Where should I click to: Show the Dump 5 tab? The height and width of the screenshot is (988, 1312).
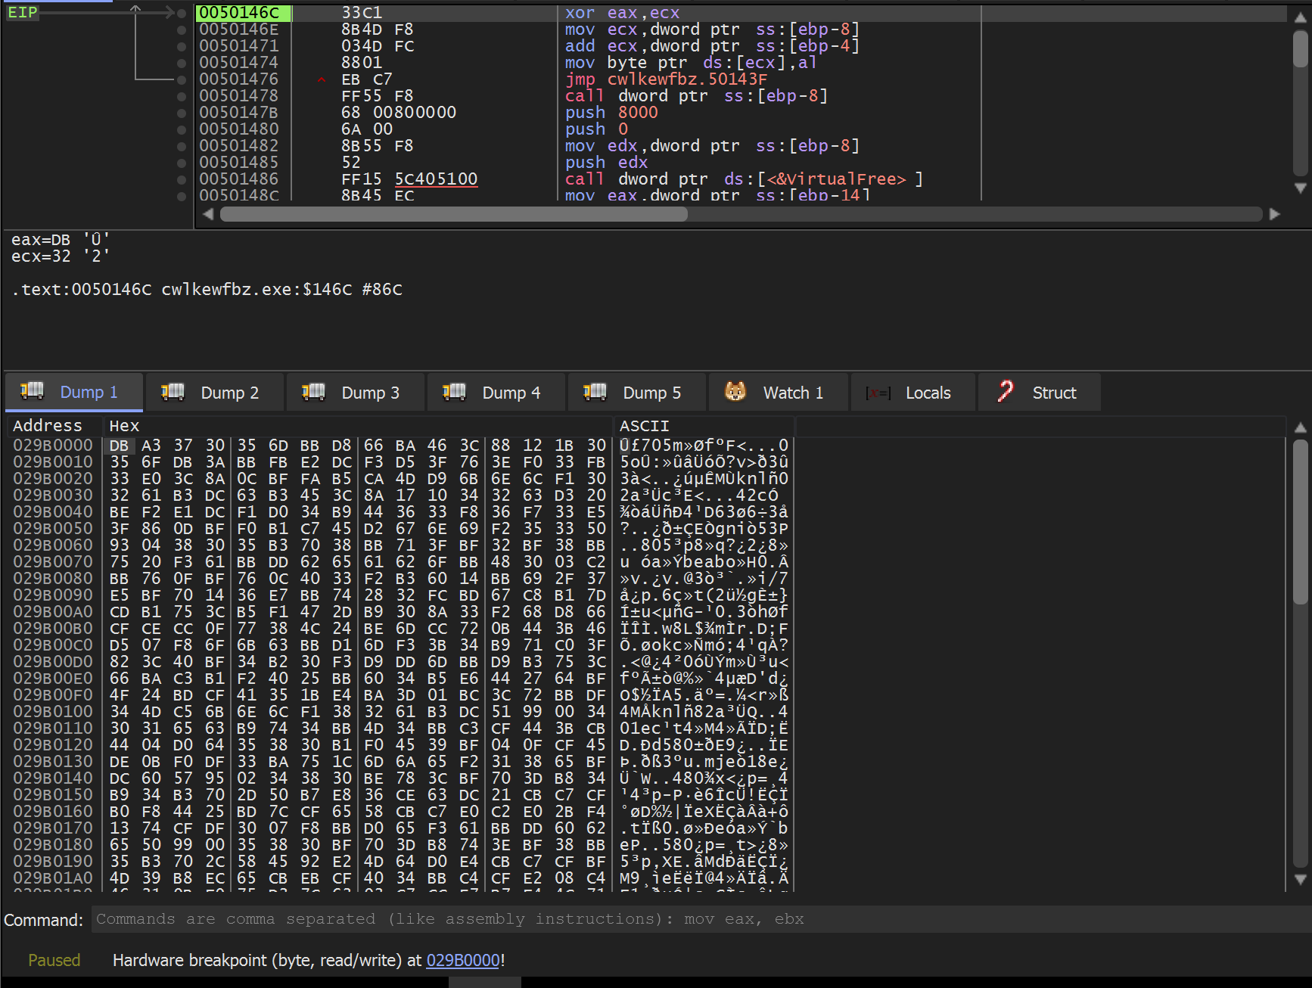point(636,392)
